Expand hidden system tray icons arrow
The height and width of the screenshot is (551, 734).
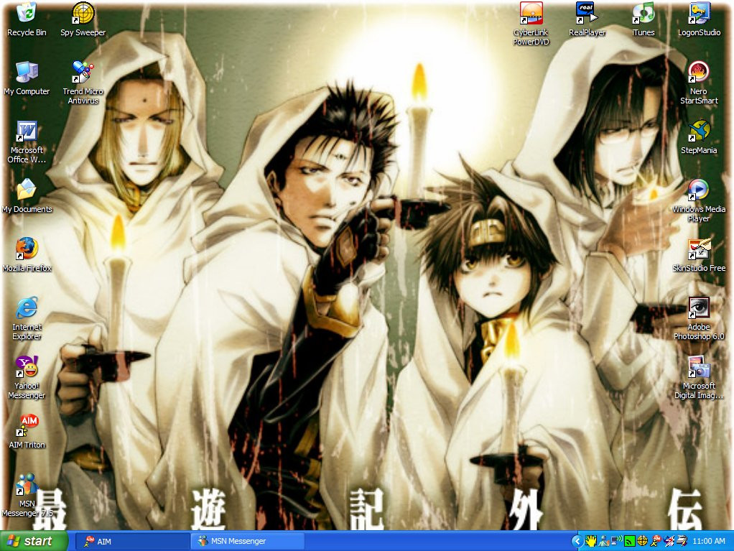pos(577,541)
